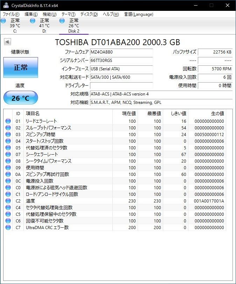This screenshot has height=284, width=236.
Task: Click the 生の値 column header
Action: click(x=207, y=114)
